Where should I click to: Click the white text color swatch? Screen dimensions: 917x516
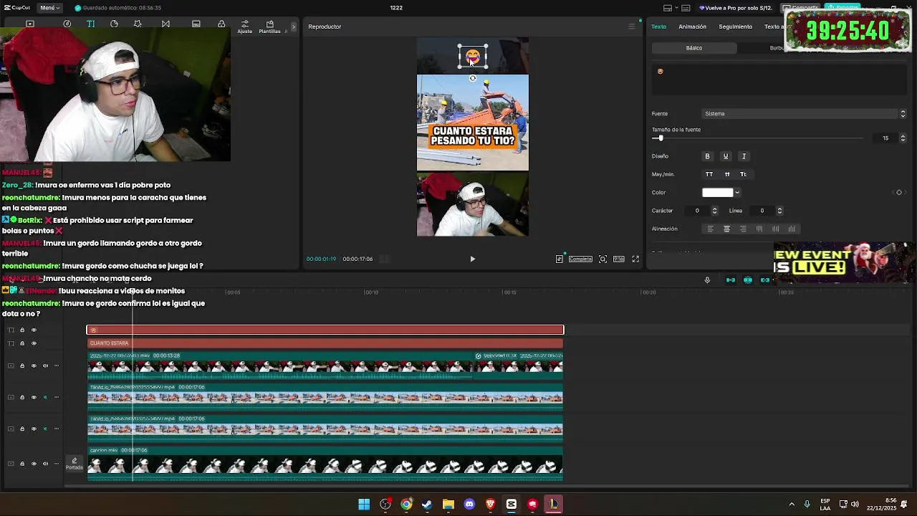717,192
